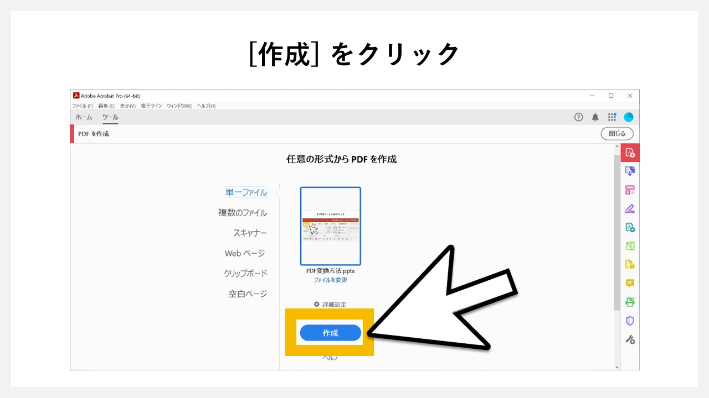
Task: Open the apps grid menu
Action: click(x=612, y=117)
